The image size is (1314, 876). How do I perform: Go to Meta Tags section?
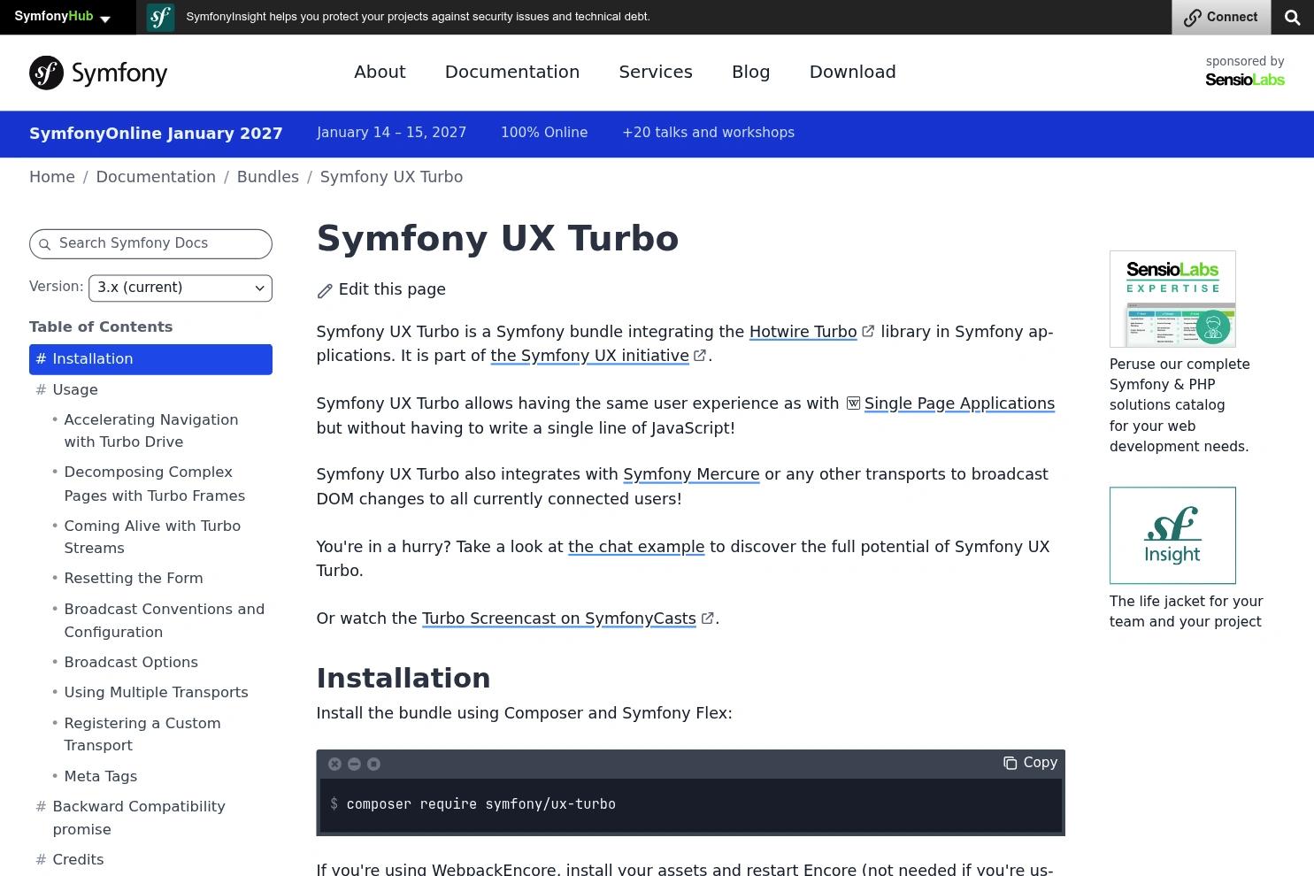click(x=101, y=777)
